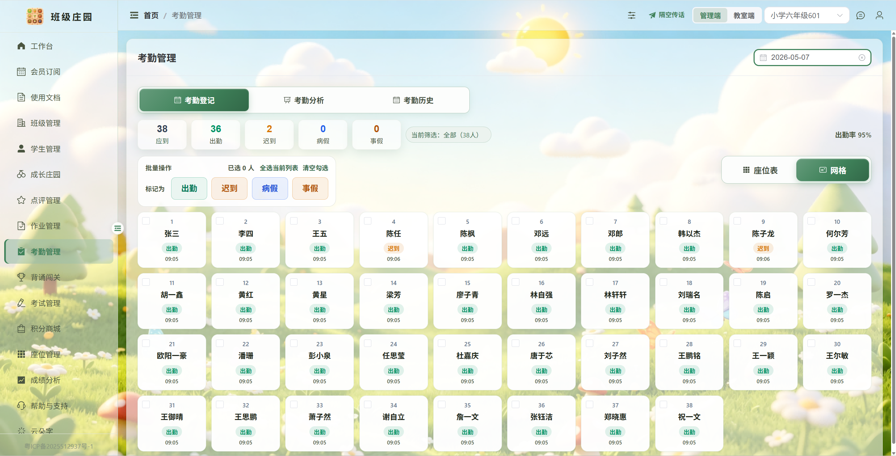Switch to 网格 view
The height and width of the screenshot is (456, 896).
pyautogui.click(x=833, y=170)
